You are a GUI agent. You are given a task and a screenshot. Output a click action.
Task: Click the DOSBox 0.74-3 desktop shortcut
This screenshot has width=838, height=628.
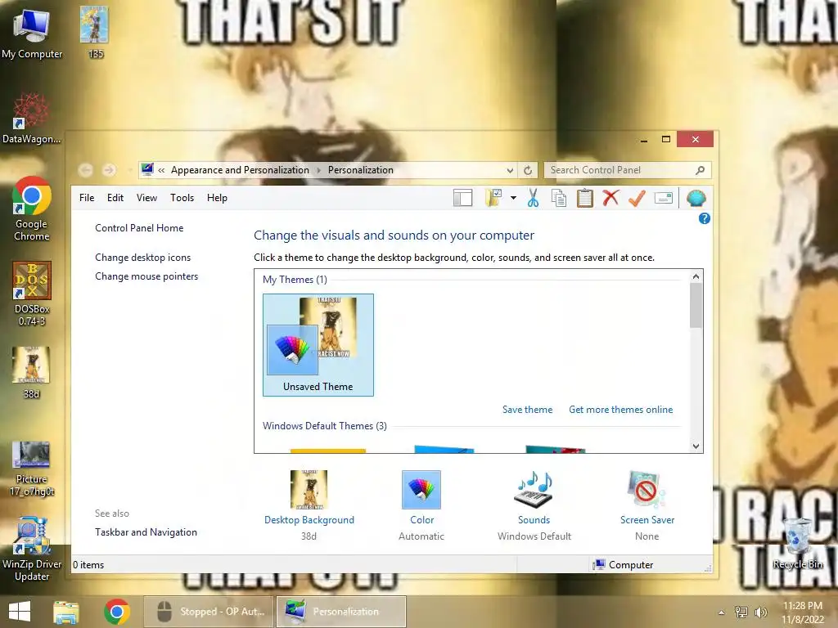tap(32, 294)
